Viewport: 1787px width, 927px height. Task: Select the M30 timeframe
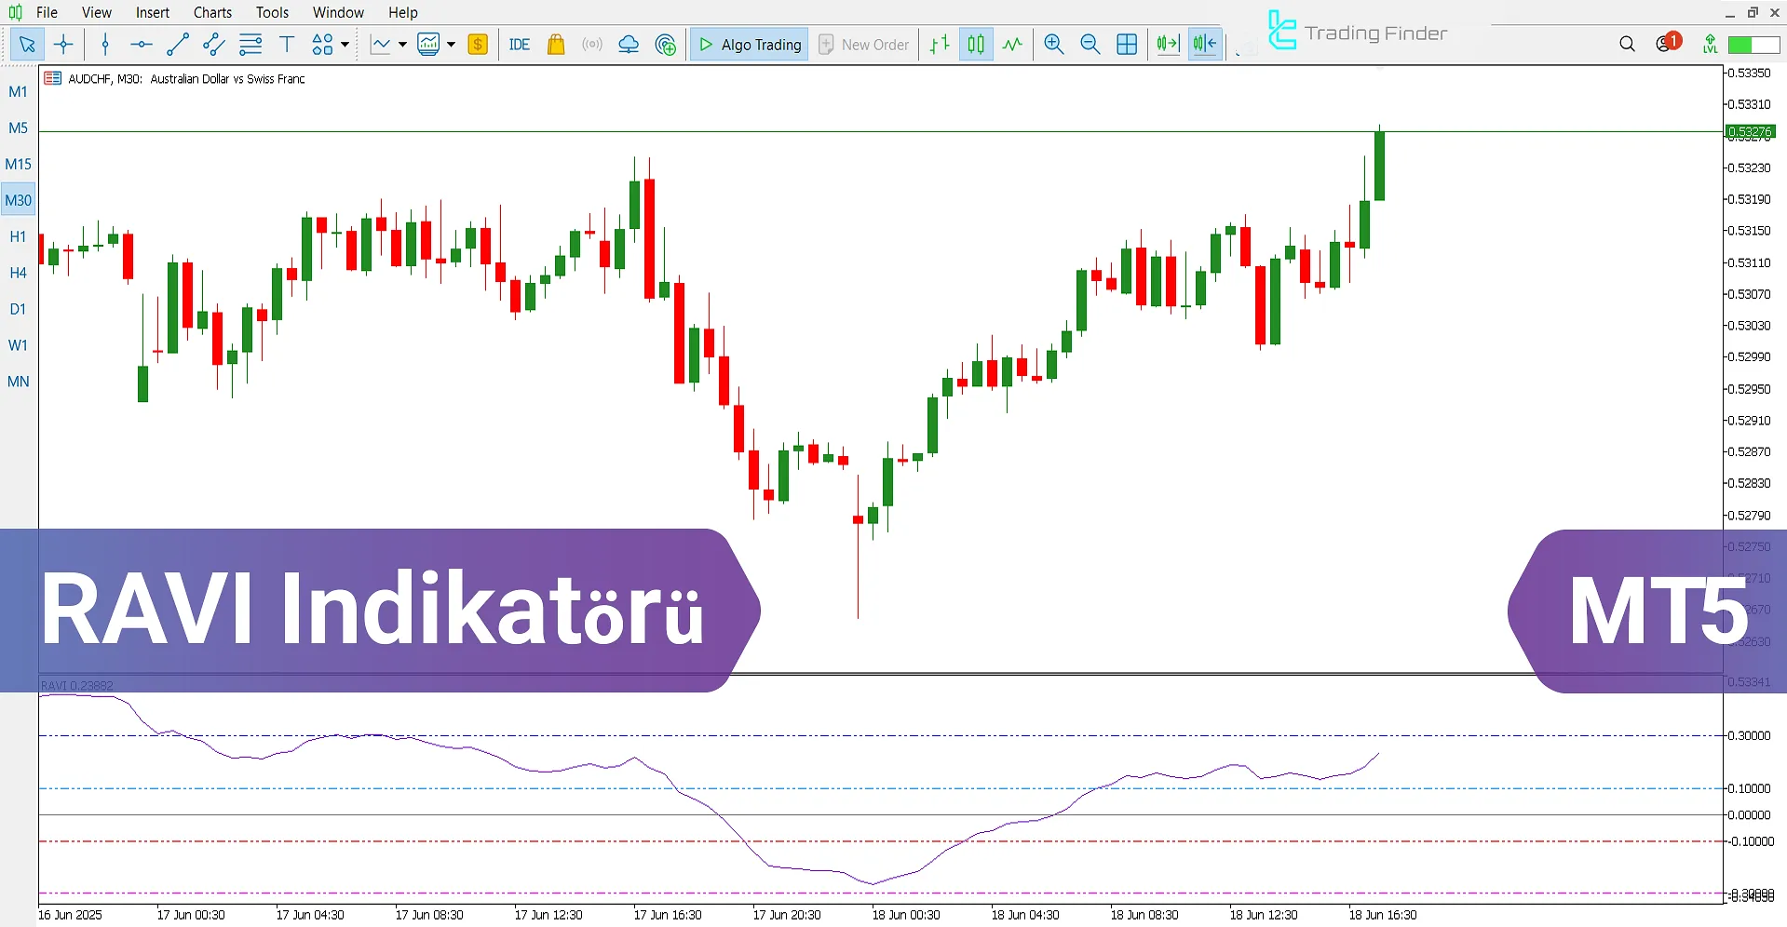(18, 200)
